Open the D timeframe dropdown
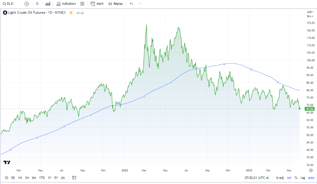Screen dimensions: 317x184 pyautogui.click(x=37, y=4)
